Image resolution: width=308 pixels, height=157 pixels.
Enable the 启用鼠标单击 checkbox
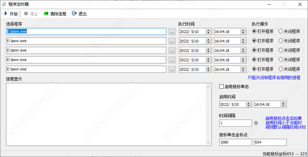pos(234,87)
